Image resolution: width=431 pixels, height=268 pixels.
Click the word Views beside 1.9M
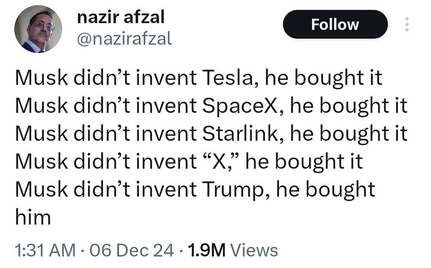click(x=254, y=250)
